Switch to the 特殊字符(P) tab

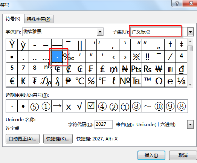coord(38,19)
